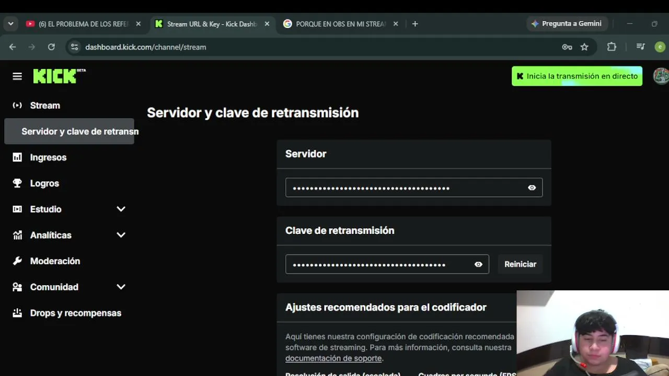This screenshot has width=669, height=376.
Task: Click the Reiniciar stream key button
Action: pyautogui.click(x=520, y=264)
